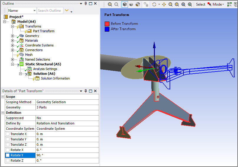Switch to the shaded exterior display

tap(131, 4)
